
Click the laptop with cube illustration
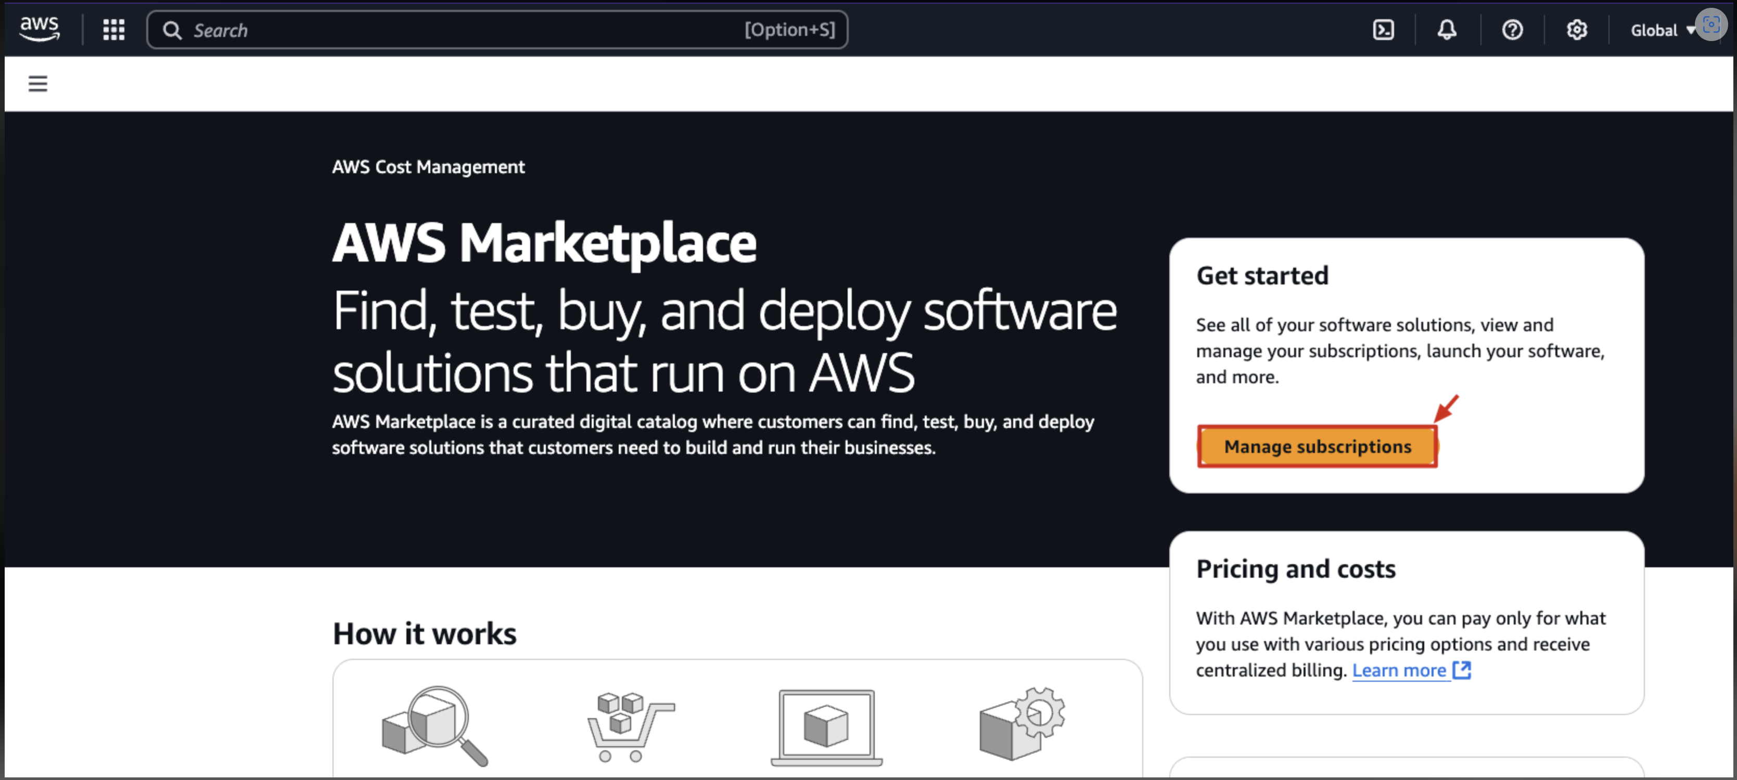click(x=826, y=726)
